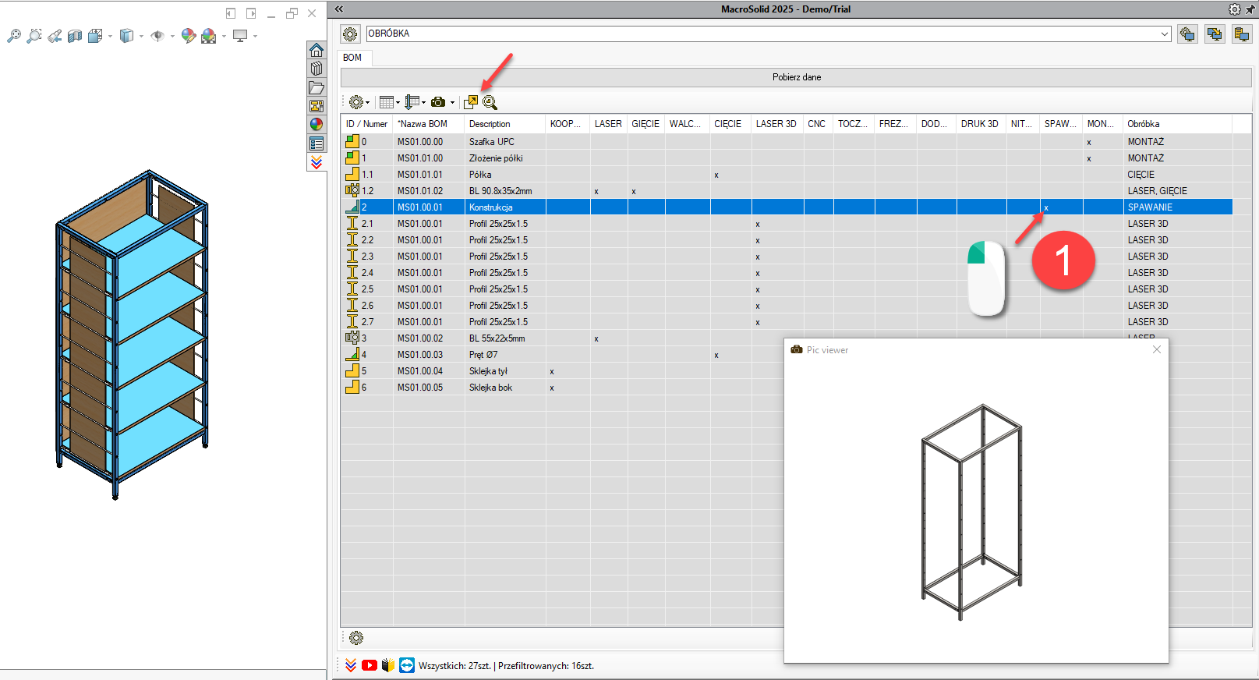This screenshot has height=680, width=1259.
Task: Launch the TeamViewer icon in status bar
Action: point(407,665)
